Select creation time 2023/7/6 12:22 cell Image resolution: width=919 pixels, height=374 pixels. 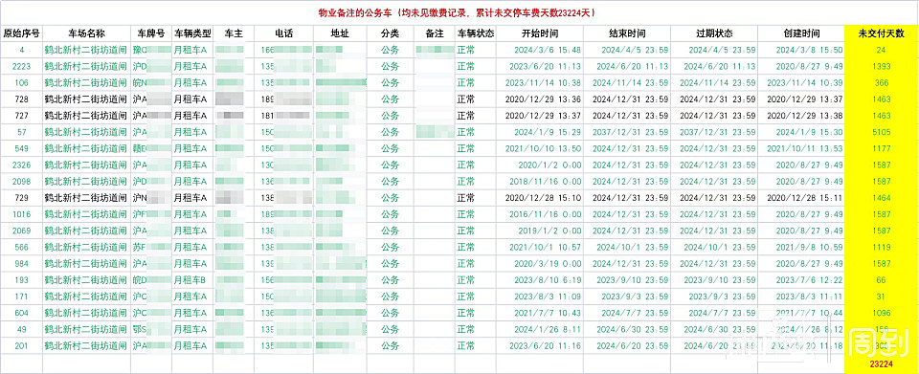[x=801, y=279]
